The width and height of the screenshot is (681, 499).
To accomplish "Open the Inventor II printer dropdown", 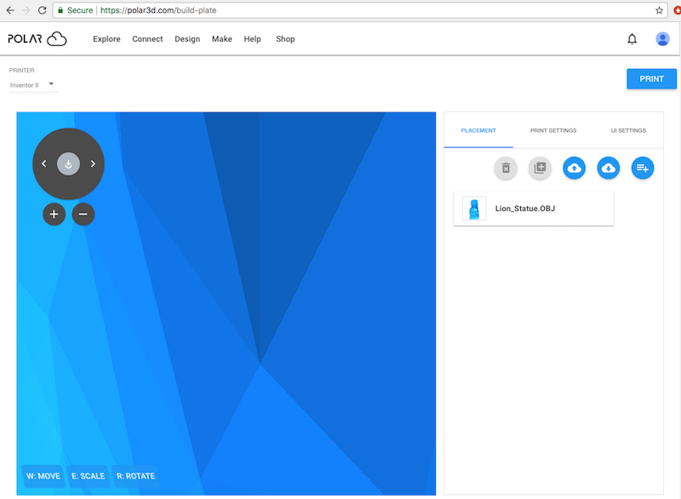I will point(33,84).
